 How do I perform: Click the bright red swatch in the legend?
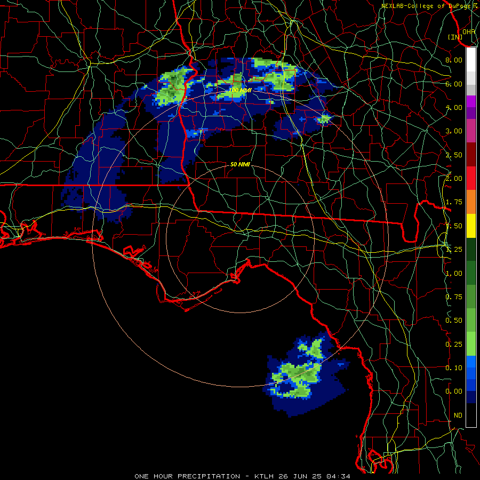(471, 178)
